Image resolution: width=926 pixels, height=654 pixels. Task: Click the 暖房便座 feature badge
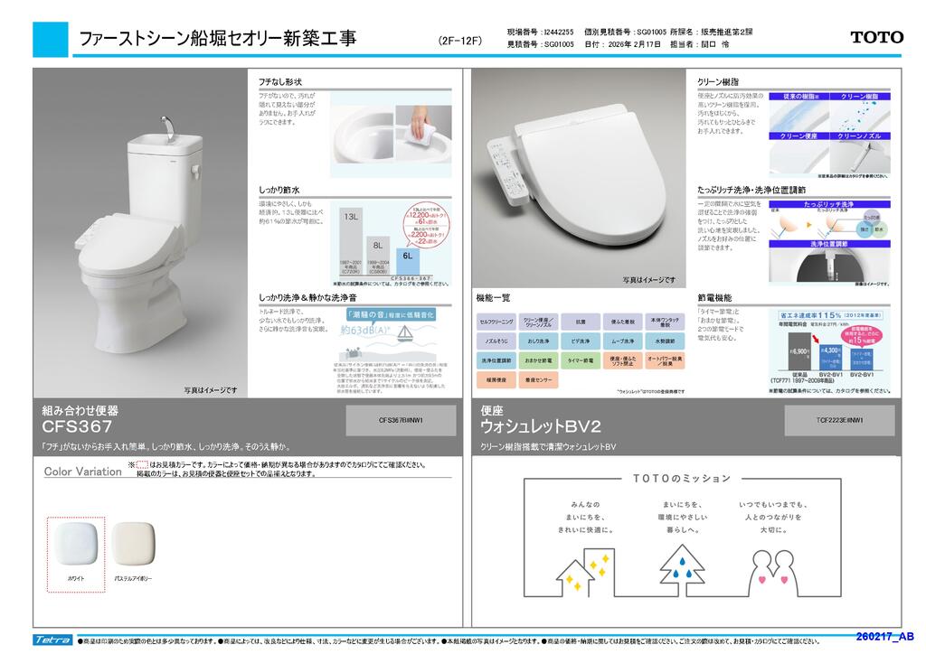[496, 379]
